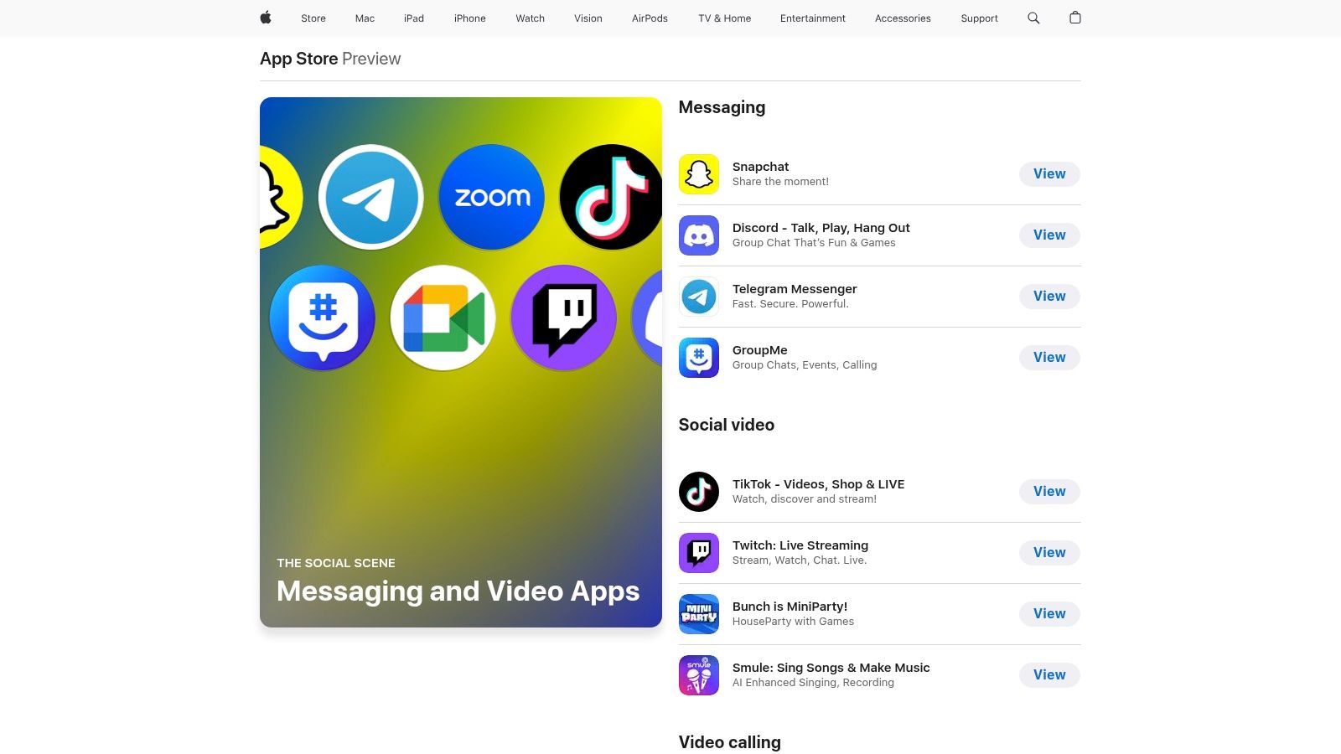Click 'Group Chats, Events, Calling' subtitle

805,365
